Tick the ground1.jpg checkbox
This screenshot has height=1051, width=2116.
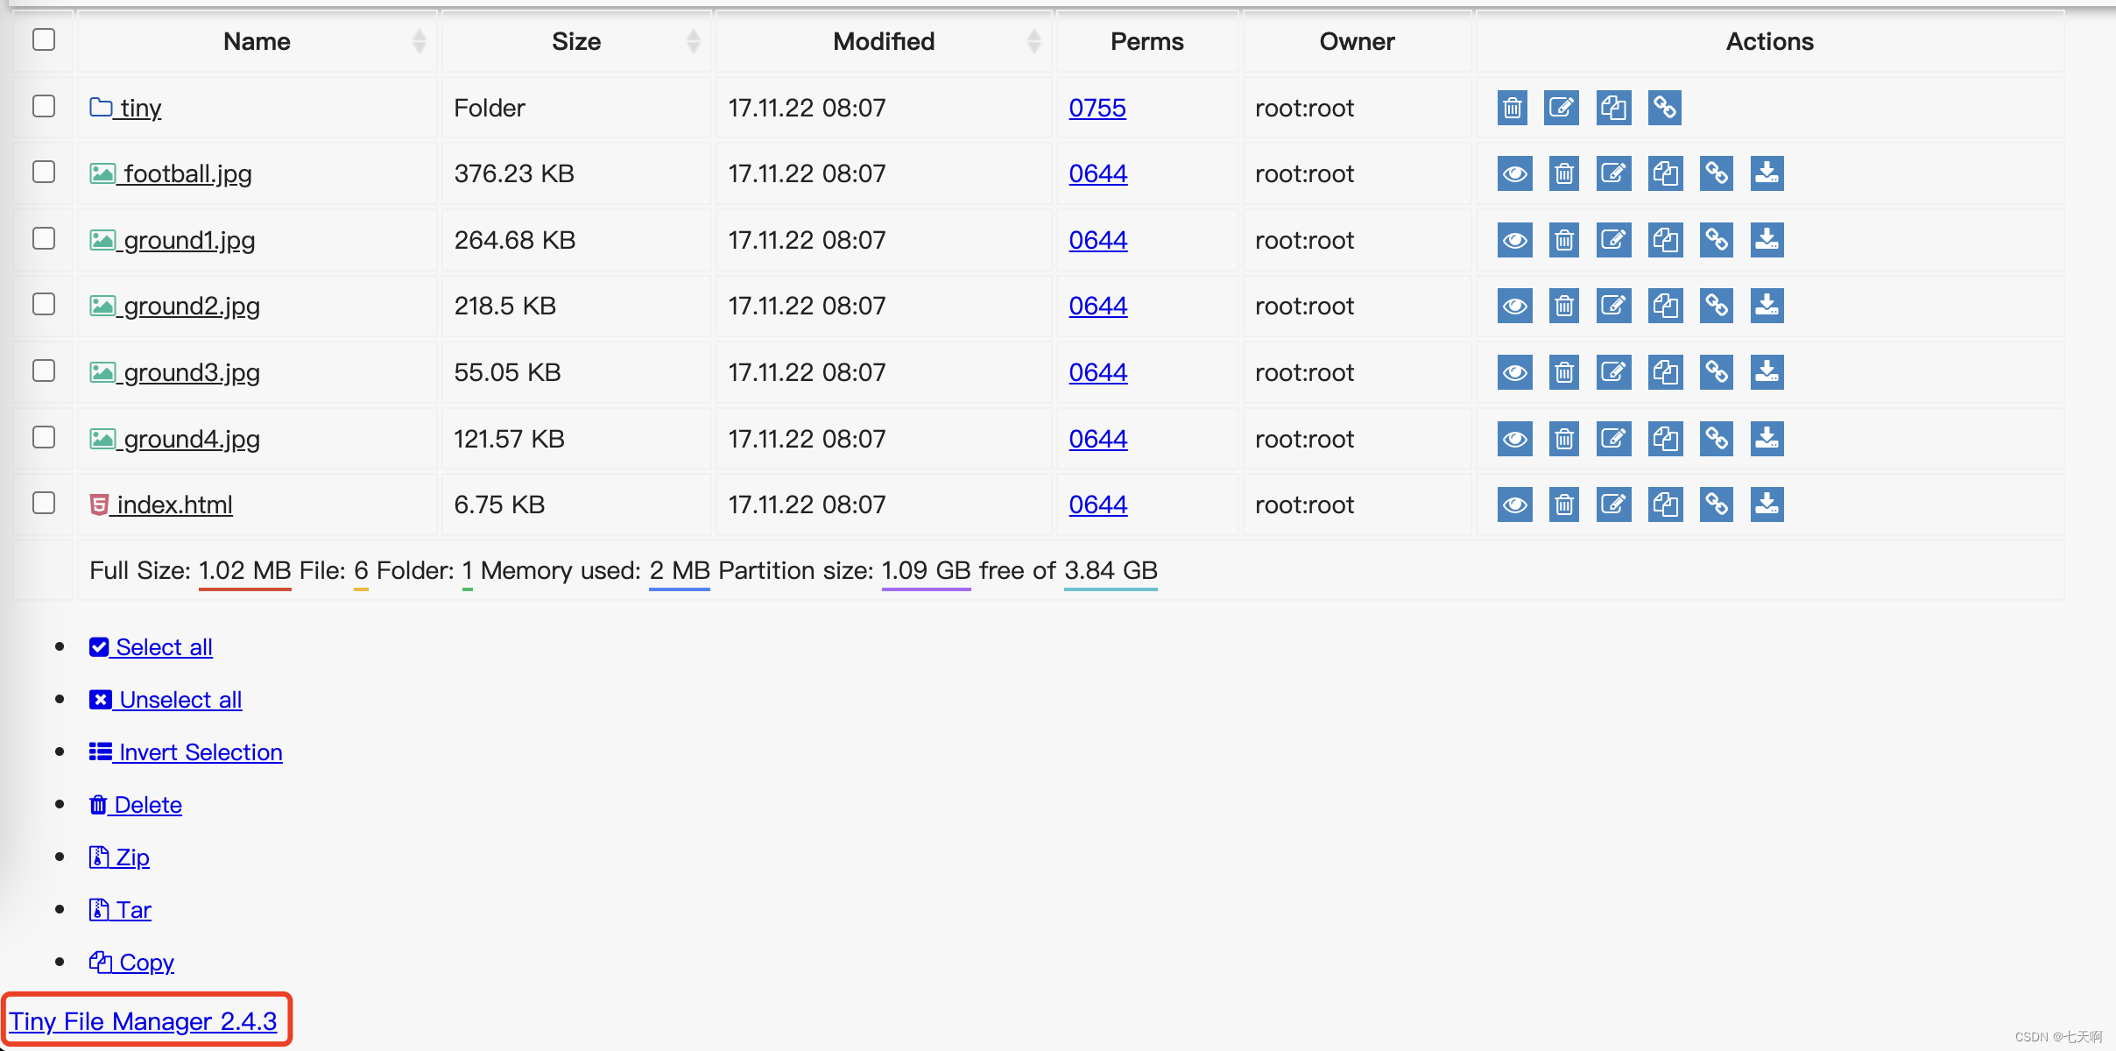pos(44,238)
